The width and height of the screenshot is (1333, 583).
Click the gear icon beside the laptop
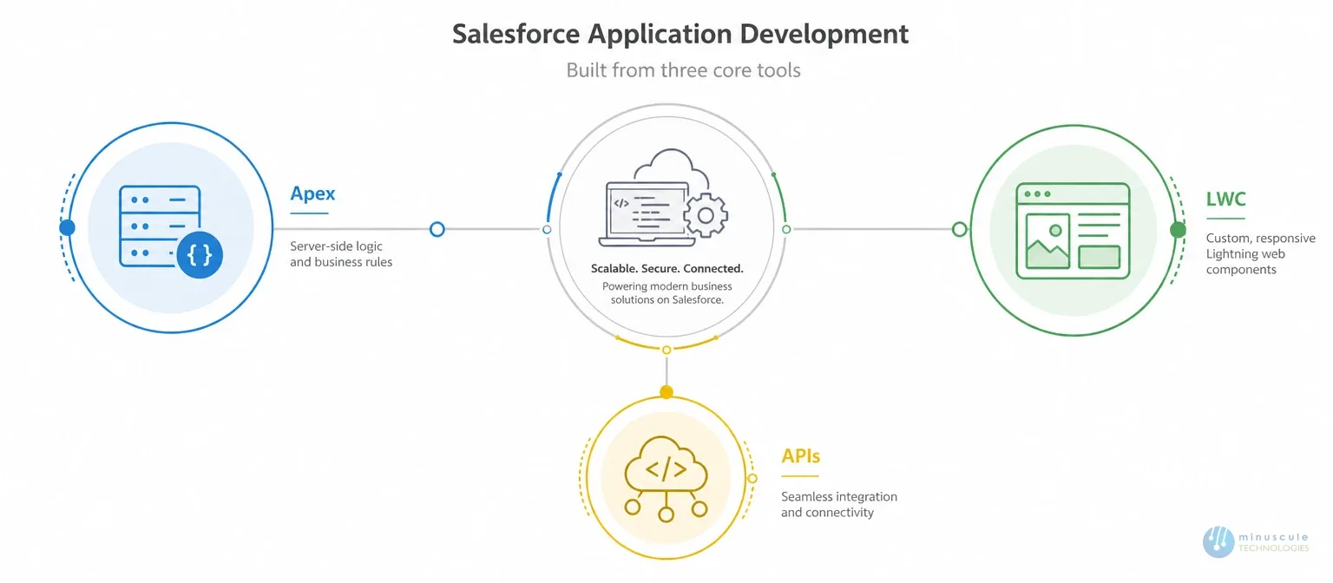click(x=706, y=214)
